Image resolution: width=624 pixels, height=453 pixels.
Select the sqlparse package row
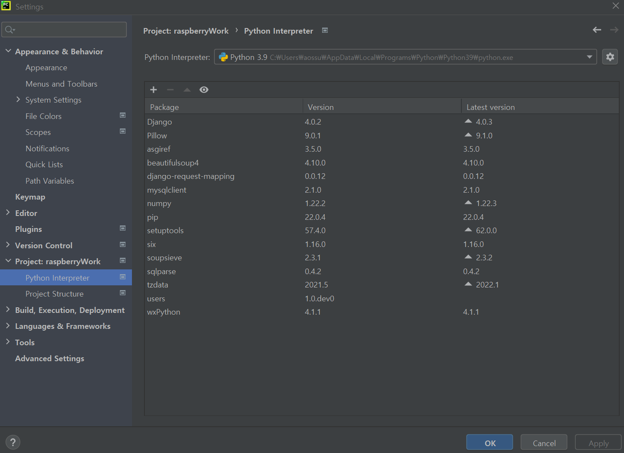(x=382, y=271)
